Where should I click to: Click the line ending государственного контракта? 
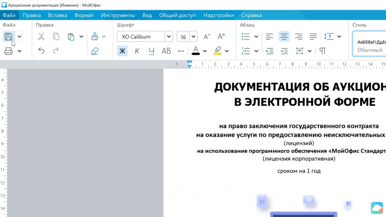(299, 126)
